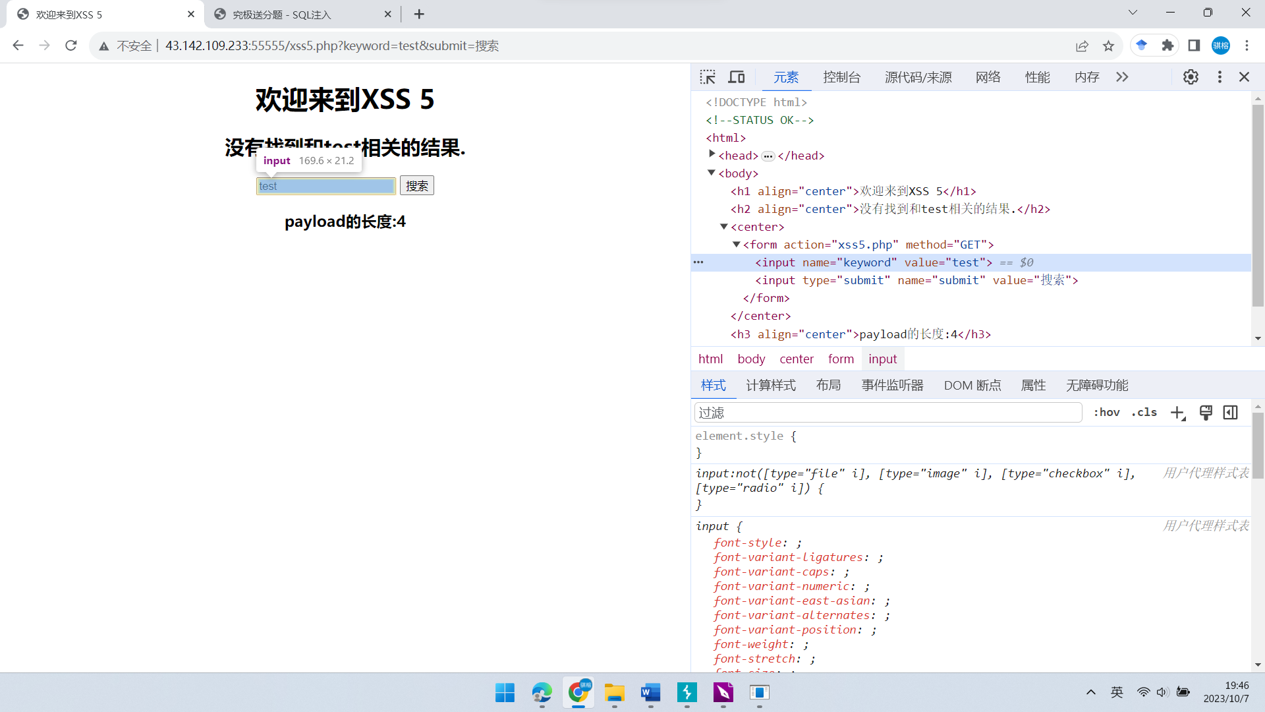Image resolution: width=1265 pixels, height=712 pixels.
Task: Open the selected node's three-dot actions
Action: coord(698,262)
